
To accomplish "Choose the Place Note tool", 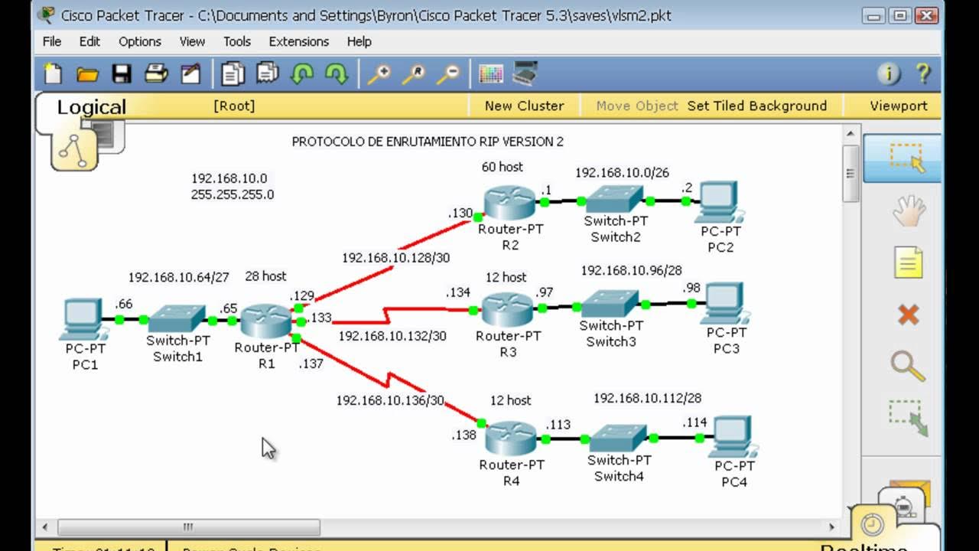I will tap(908, 262).
